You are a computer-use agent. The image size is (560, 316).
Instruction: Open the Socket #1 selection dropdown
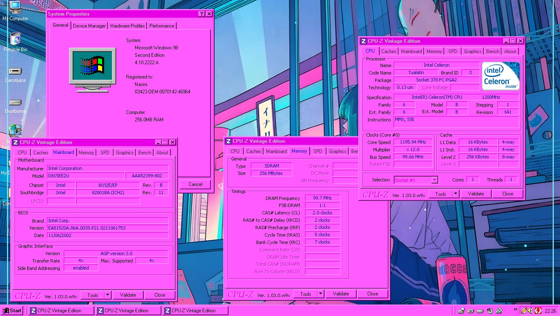click(x=434, y=180)
